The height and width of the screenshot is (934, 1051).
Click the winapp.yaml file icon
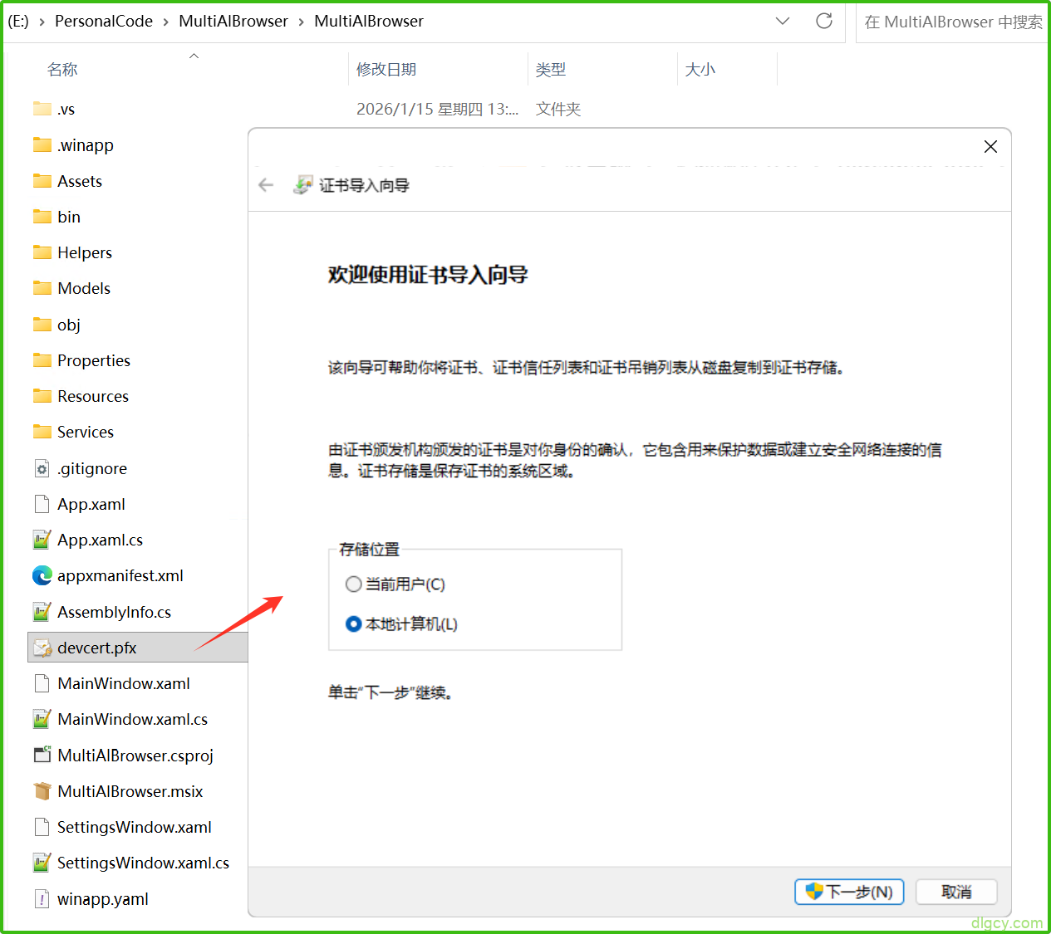pos(42,898)
